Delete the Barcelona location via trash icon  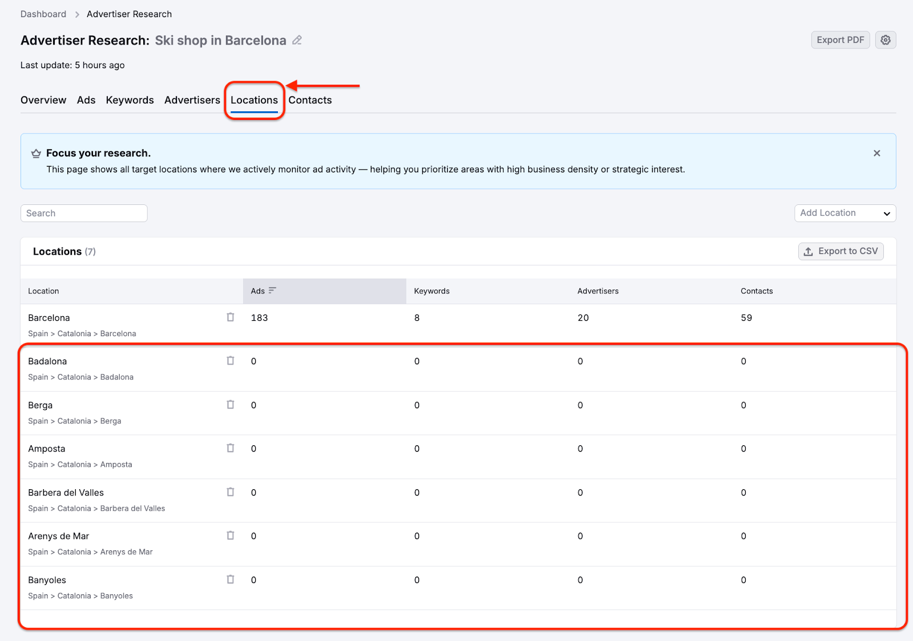click(x=231, y=317)
